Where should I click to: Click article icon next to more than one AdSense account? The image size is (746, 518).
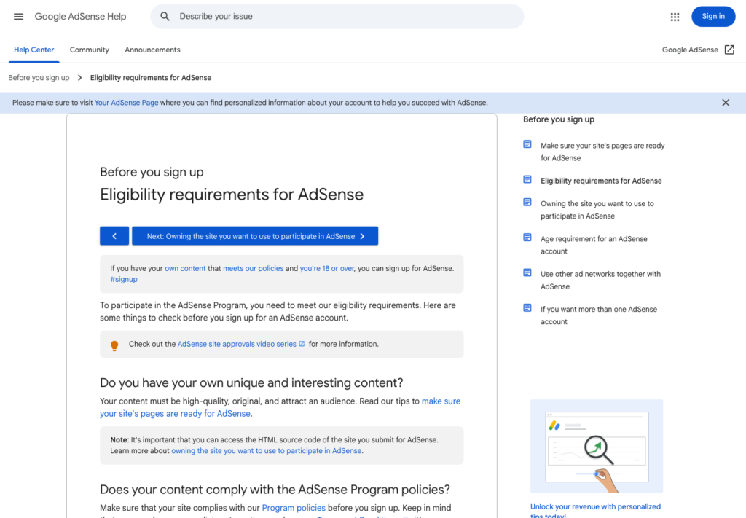click(527, 307)
